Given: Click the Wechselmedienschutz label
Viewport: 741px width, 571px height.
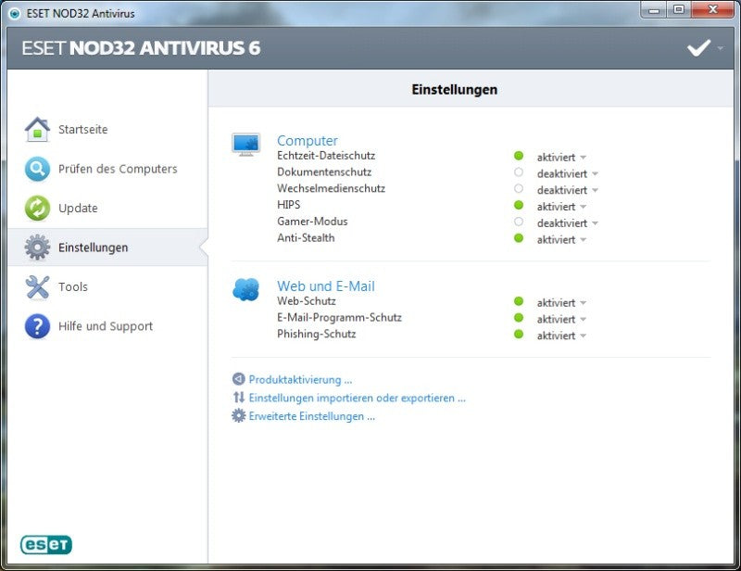Looking at the screenshot, I should click(332, 188).
